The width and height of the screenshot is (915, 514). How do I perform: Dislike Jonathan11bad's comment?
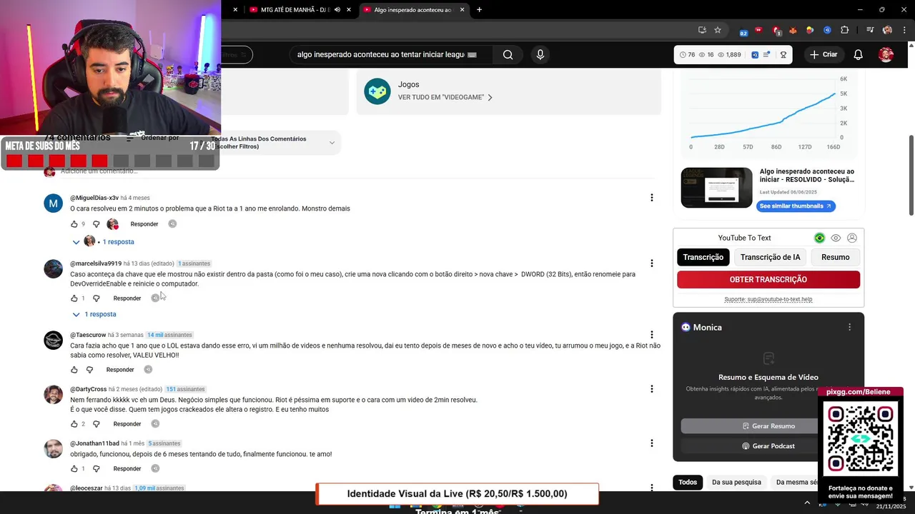point(97,469)
